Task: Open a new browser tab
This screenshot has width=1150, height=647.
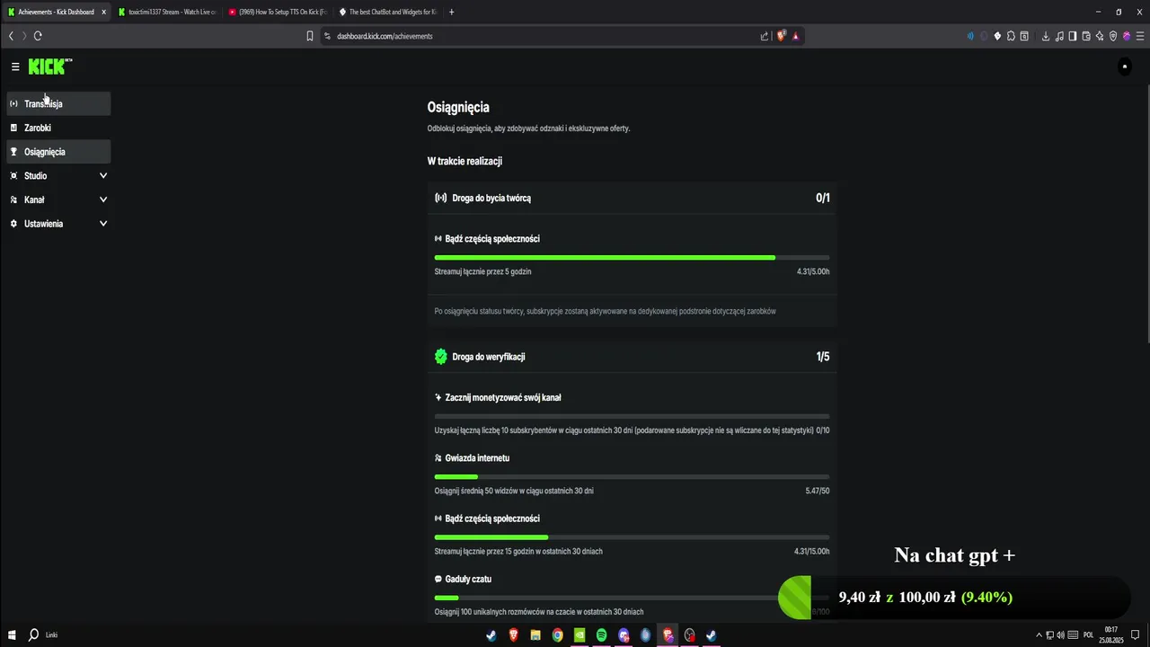Action: pyautogui.click(x=451, y=12)
